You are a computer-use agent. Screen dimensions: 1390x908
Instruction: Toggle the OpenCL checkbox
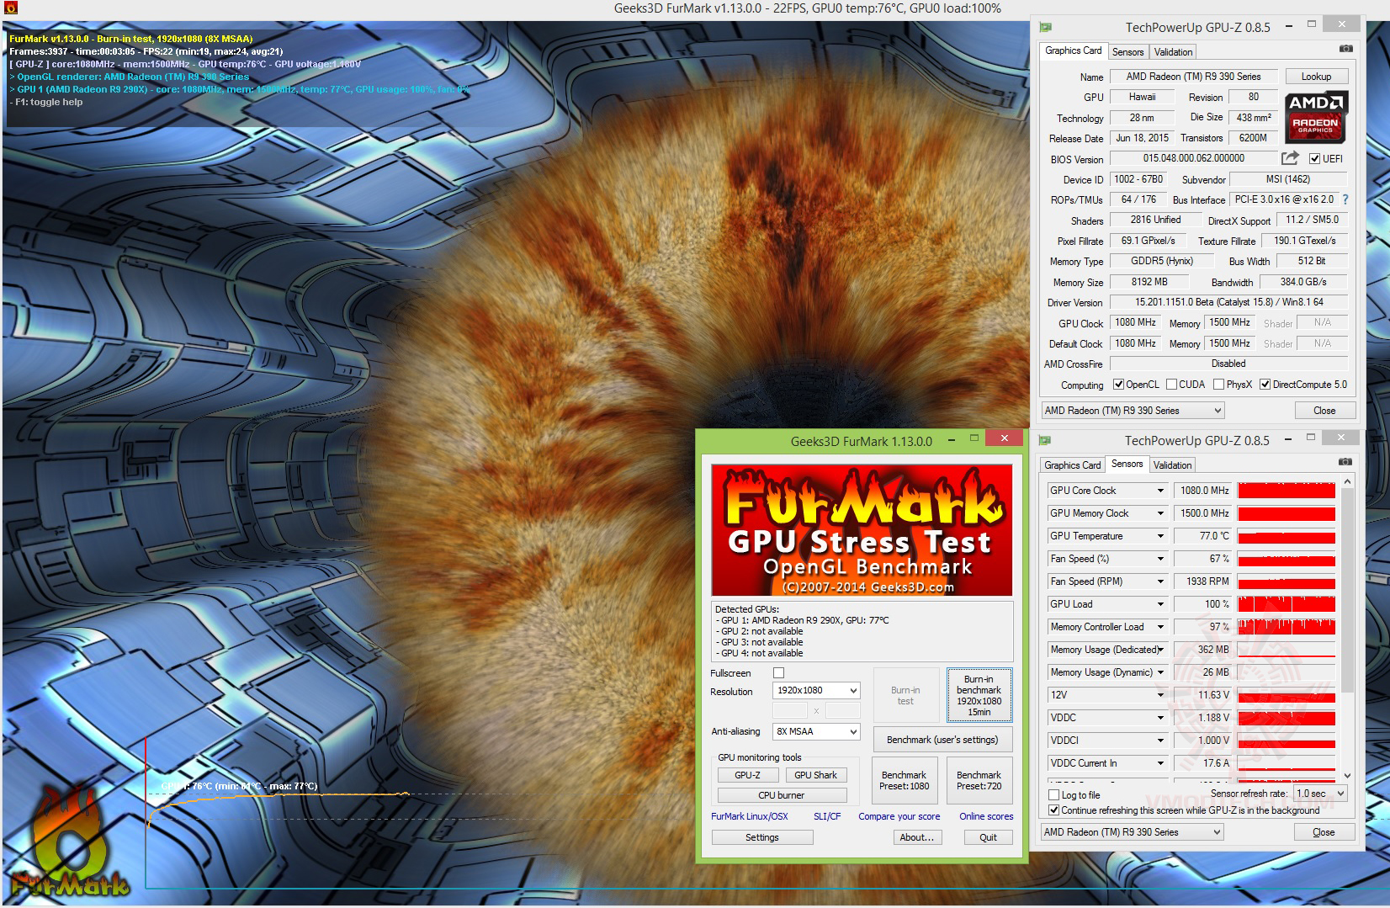pos(1118,385)
